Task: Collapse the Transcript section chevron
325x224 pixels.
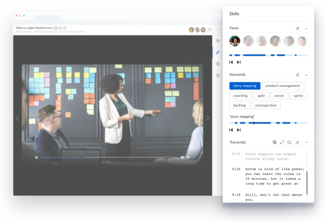Action: point(306,143)
